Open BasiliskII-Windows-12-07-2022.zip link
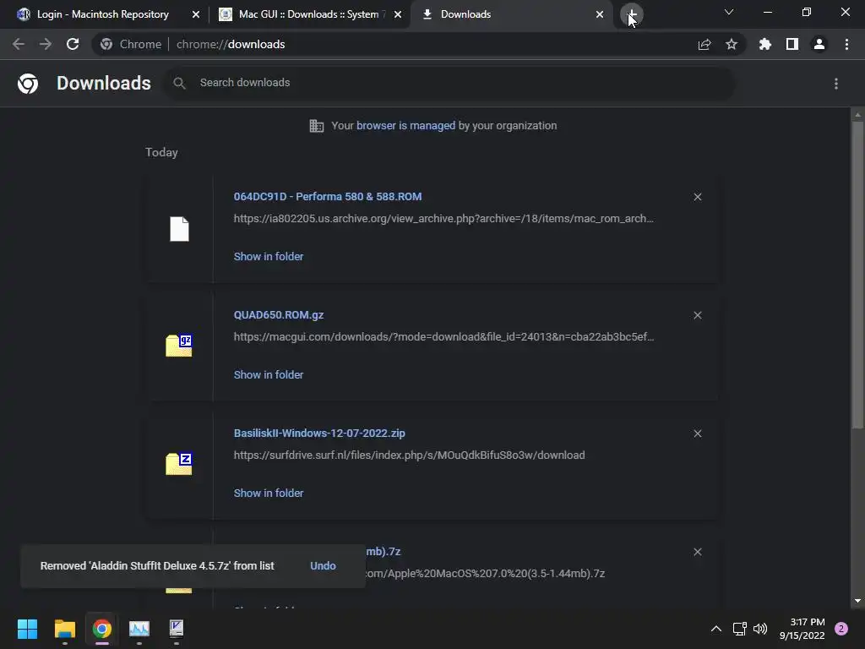Screen dimensions: 865x649 [319, 434]
